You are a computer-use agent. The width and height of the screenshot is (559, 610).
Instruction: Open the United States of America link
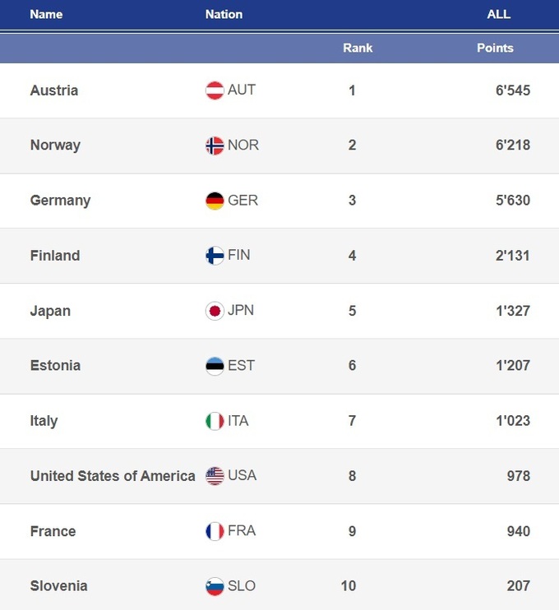(113, 476)
